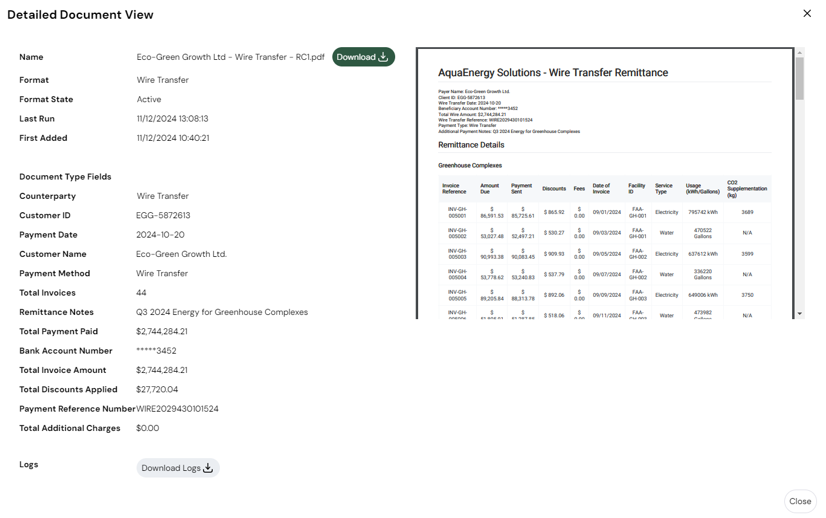826x518 pixels.
Task: Click CO2 value 3750 in preview table
Action: [x=747, y=295]
